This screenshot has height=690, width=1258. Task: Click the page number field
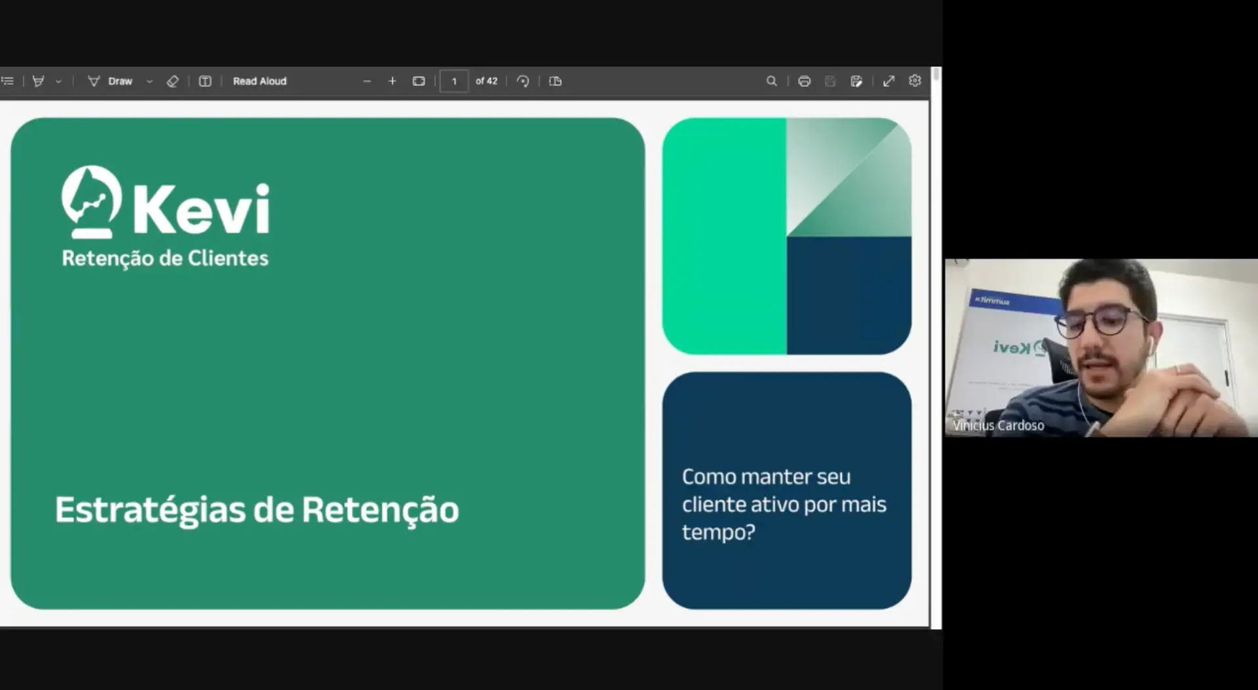[x=454, y=81]
